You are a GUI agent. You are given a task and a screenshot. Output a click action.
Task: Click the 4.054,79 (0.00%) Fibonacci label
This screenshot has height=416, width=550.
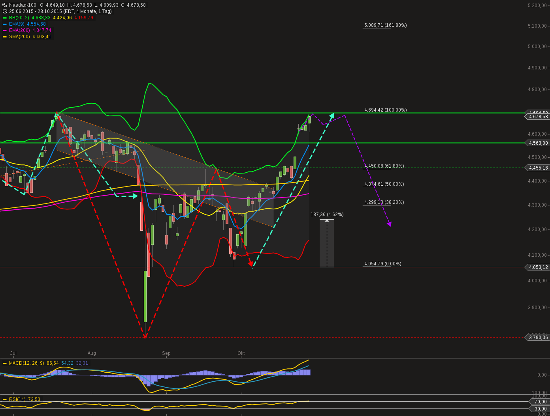[383, 264]
